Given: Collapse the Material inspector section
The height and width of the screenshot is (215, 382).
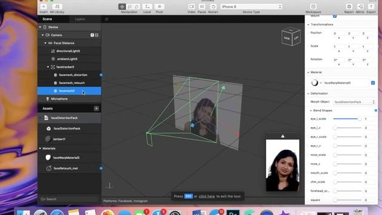Looking at the screenshot, I should pyautogui.click(x=308, y=72).
